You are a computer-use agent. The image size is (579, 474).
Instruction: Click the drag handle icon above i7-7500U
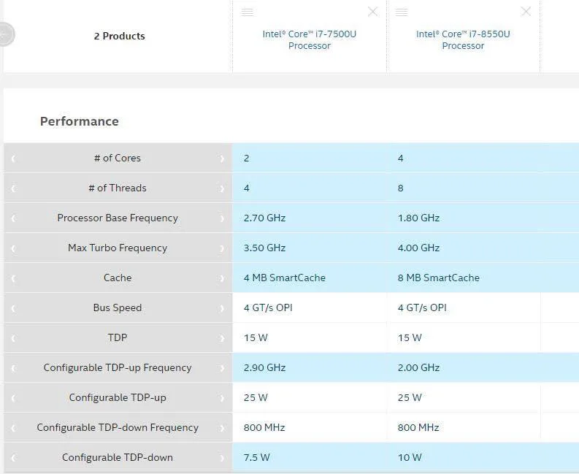247,12
